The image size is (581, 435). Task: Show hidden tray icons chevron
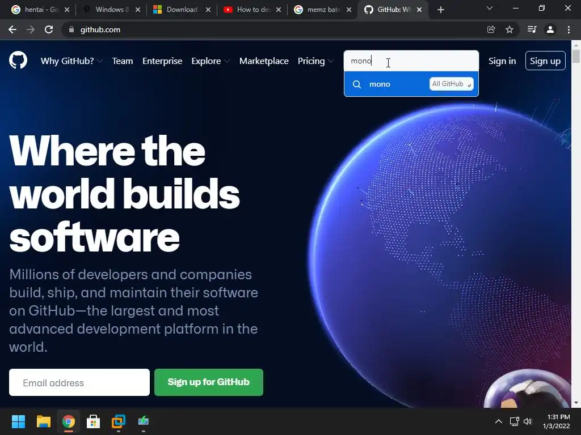coord(499,421)
